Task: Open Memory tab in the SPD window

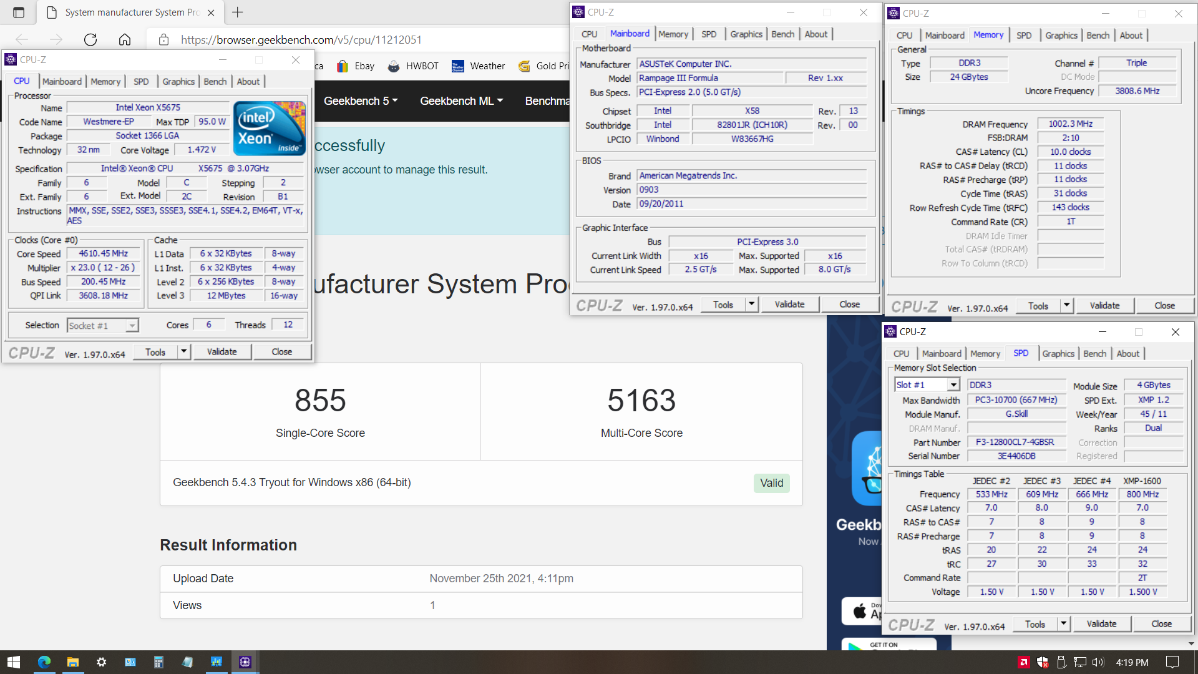Action: click(985, 354)
